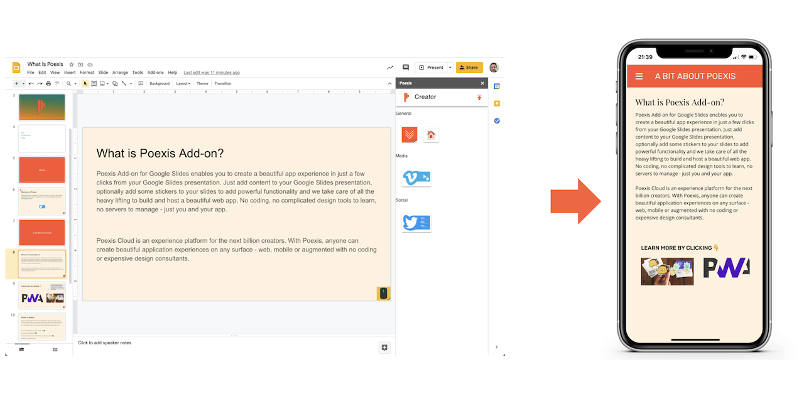The height and width of the screenshot is (397, 804).
Task: Open the Tools menu
Action: [138, 73]
